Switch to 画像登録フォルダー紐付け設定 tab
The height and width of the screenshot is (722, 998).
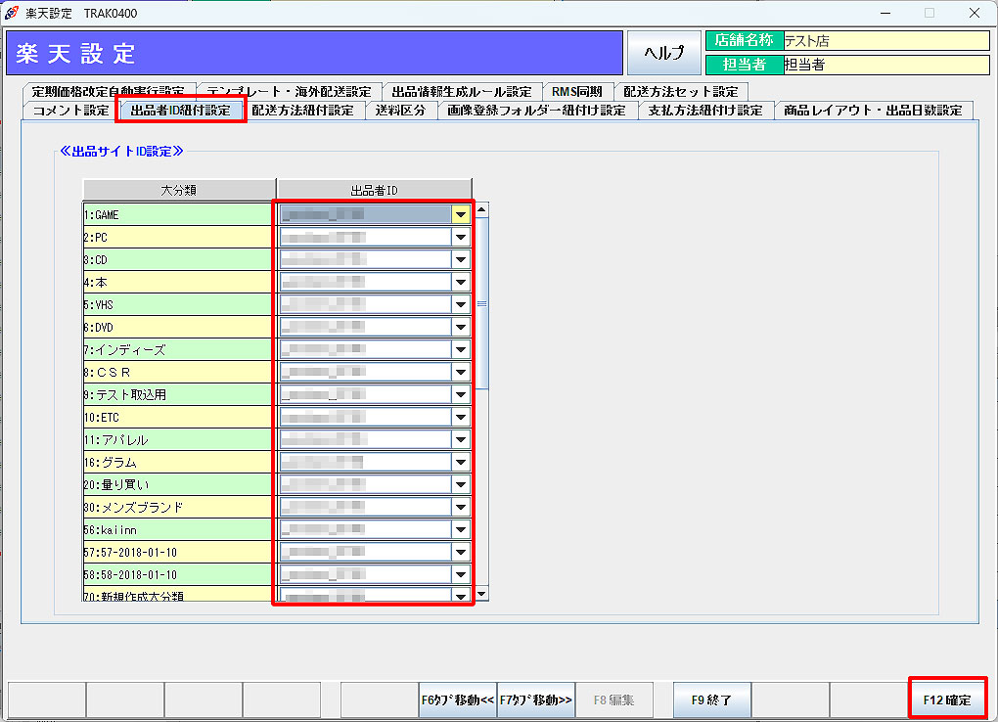point(536,111)
